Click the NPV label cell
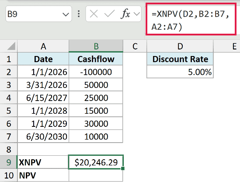This screenshot has height=182, width=240. pyautogui.click(x=43, y=175)
